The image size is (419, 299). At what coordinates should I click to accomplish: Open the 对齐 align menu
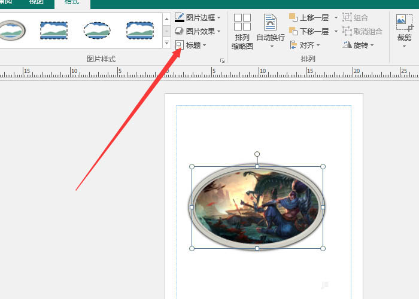305,45
